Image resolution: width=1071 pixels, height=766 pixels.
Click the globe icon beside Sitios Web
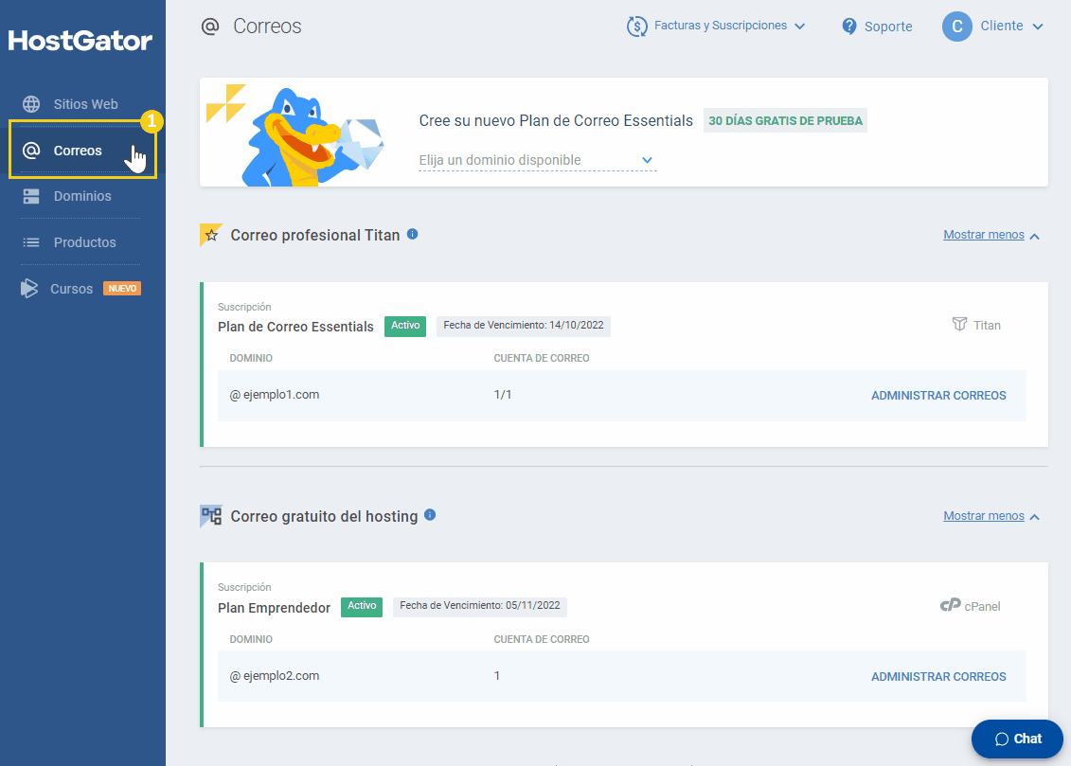[x=31, y=104]
